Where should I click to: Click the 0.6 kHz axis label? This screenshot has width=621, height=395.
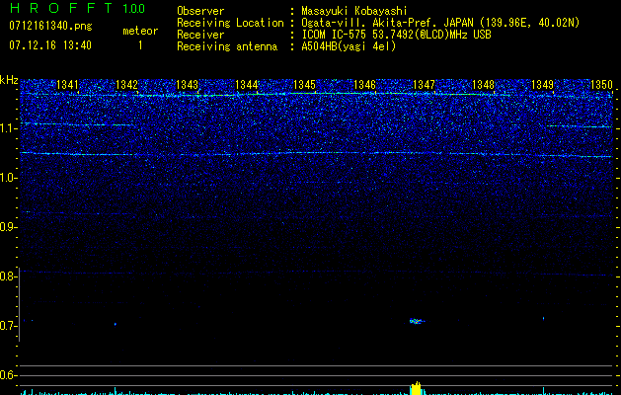click(x=9, y=375)
